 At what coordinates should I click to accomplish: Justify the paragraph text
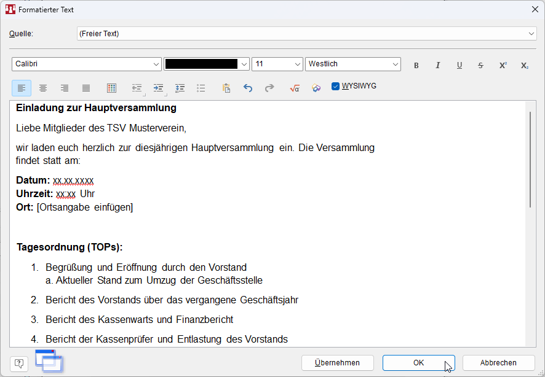point(86,88)
